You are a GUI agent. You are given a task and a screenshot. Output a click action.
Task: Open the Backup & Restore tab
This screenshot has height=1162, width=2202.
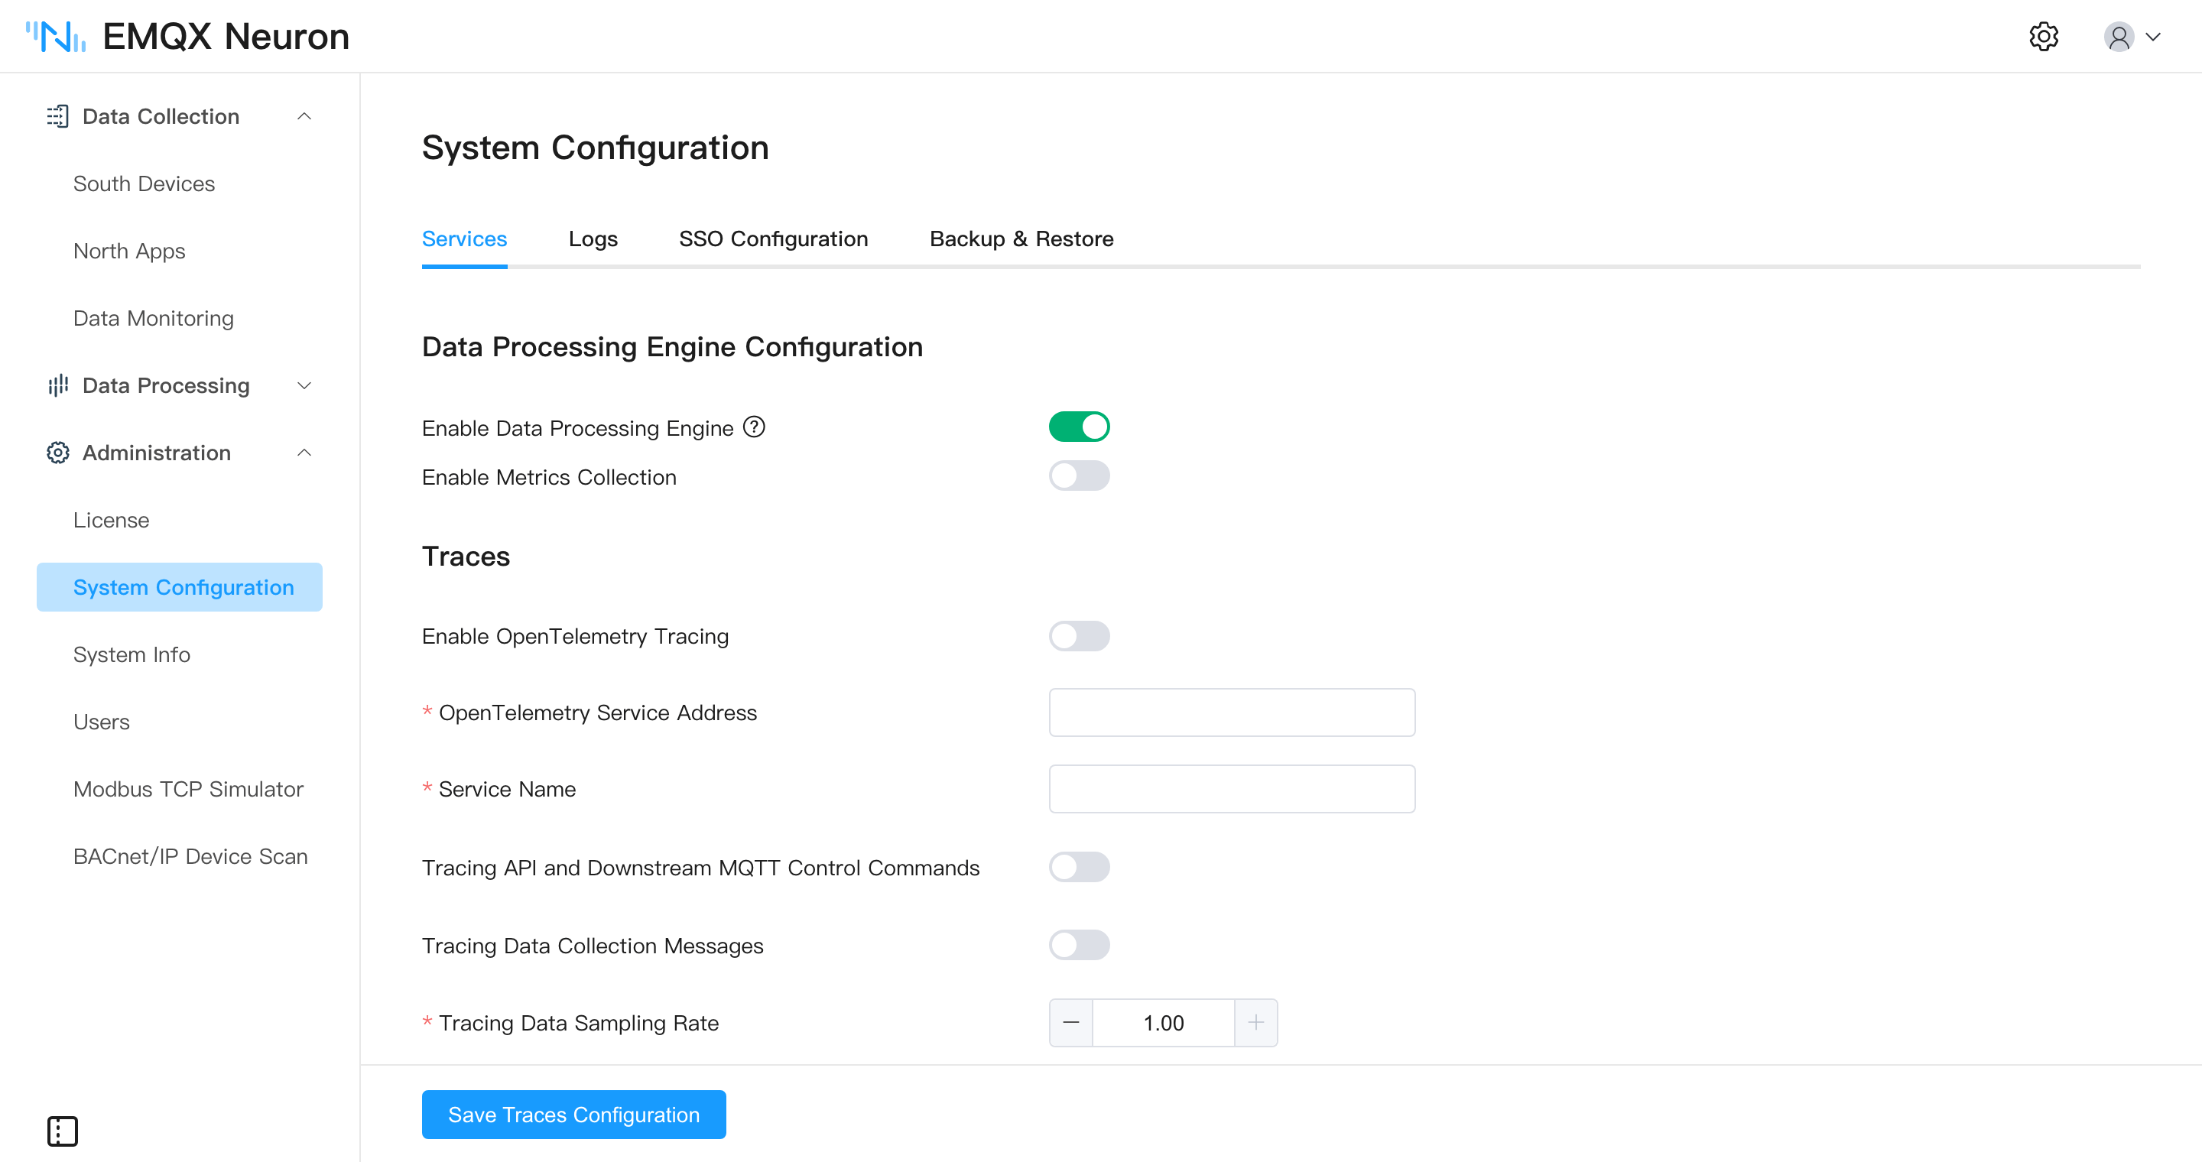pyautogui.click(x=1021, y=239)
